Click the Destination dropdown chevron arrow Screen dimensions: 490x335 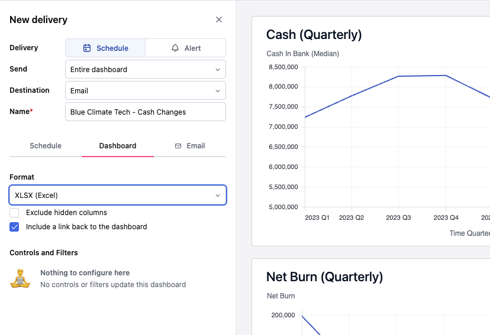[218, 91]
